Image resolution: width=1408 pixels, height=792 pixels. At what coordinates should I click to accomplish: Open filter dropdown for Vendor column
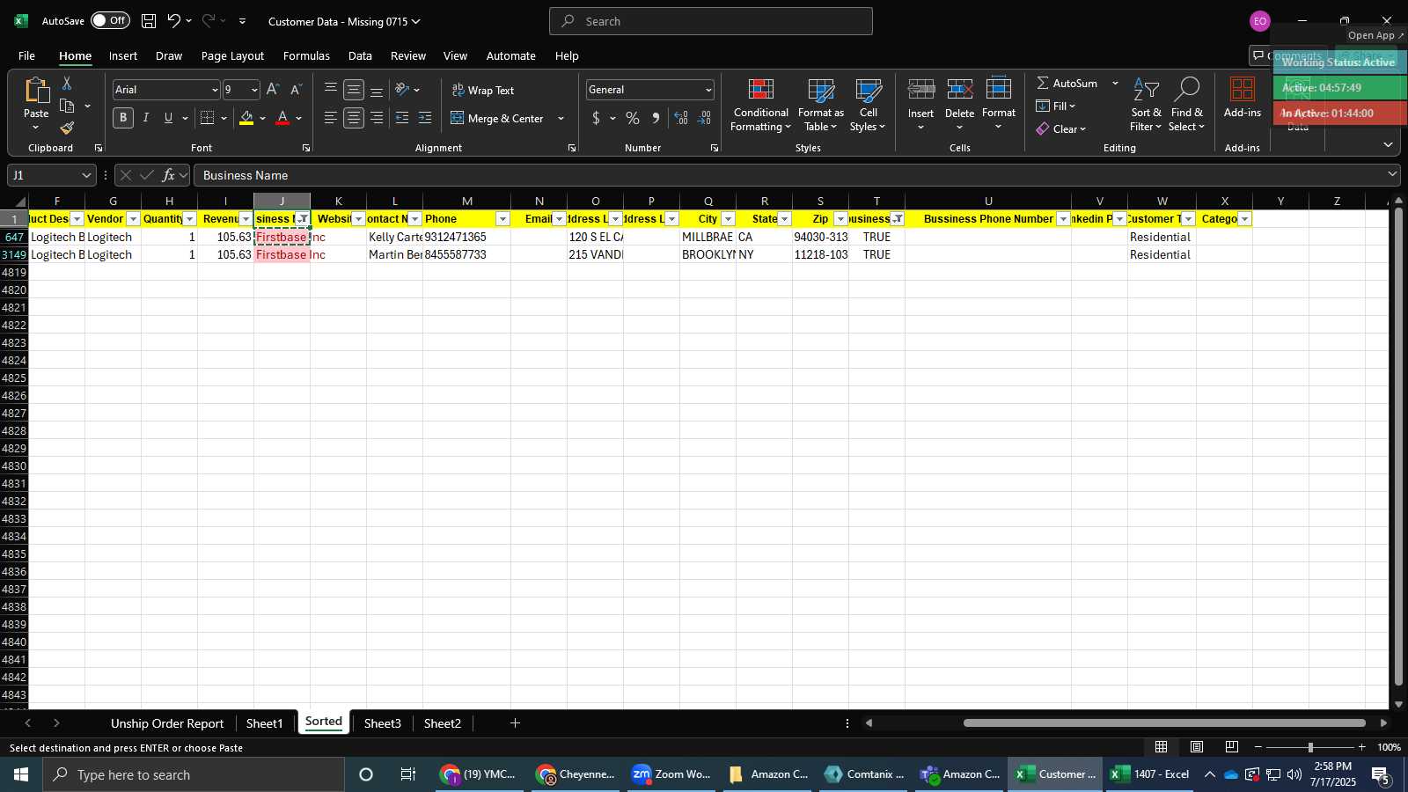click(x=133, y=219)
